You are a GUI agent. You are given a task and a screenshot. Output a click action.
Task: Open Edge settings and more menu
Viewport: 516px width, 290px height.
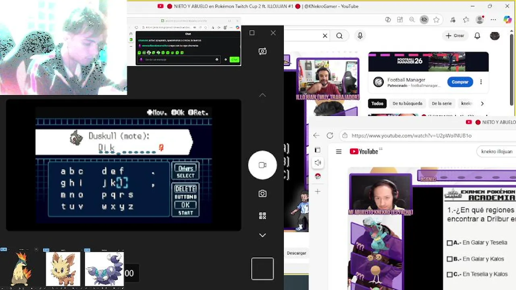493,19
